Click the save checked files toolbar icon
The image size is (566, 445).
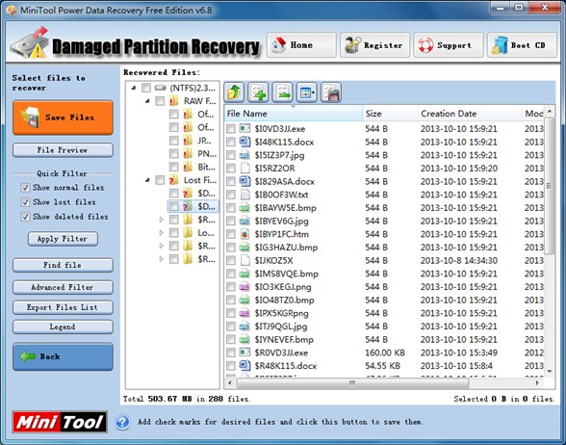pyautogui.click(x=331, y=92)
